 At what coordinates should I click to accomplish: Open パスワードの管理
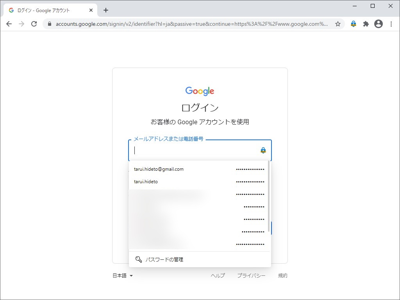pos(165,259)
